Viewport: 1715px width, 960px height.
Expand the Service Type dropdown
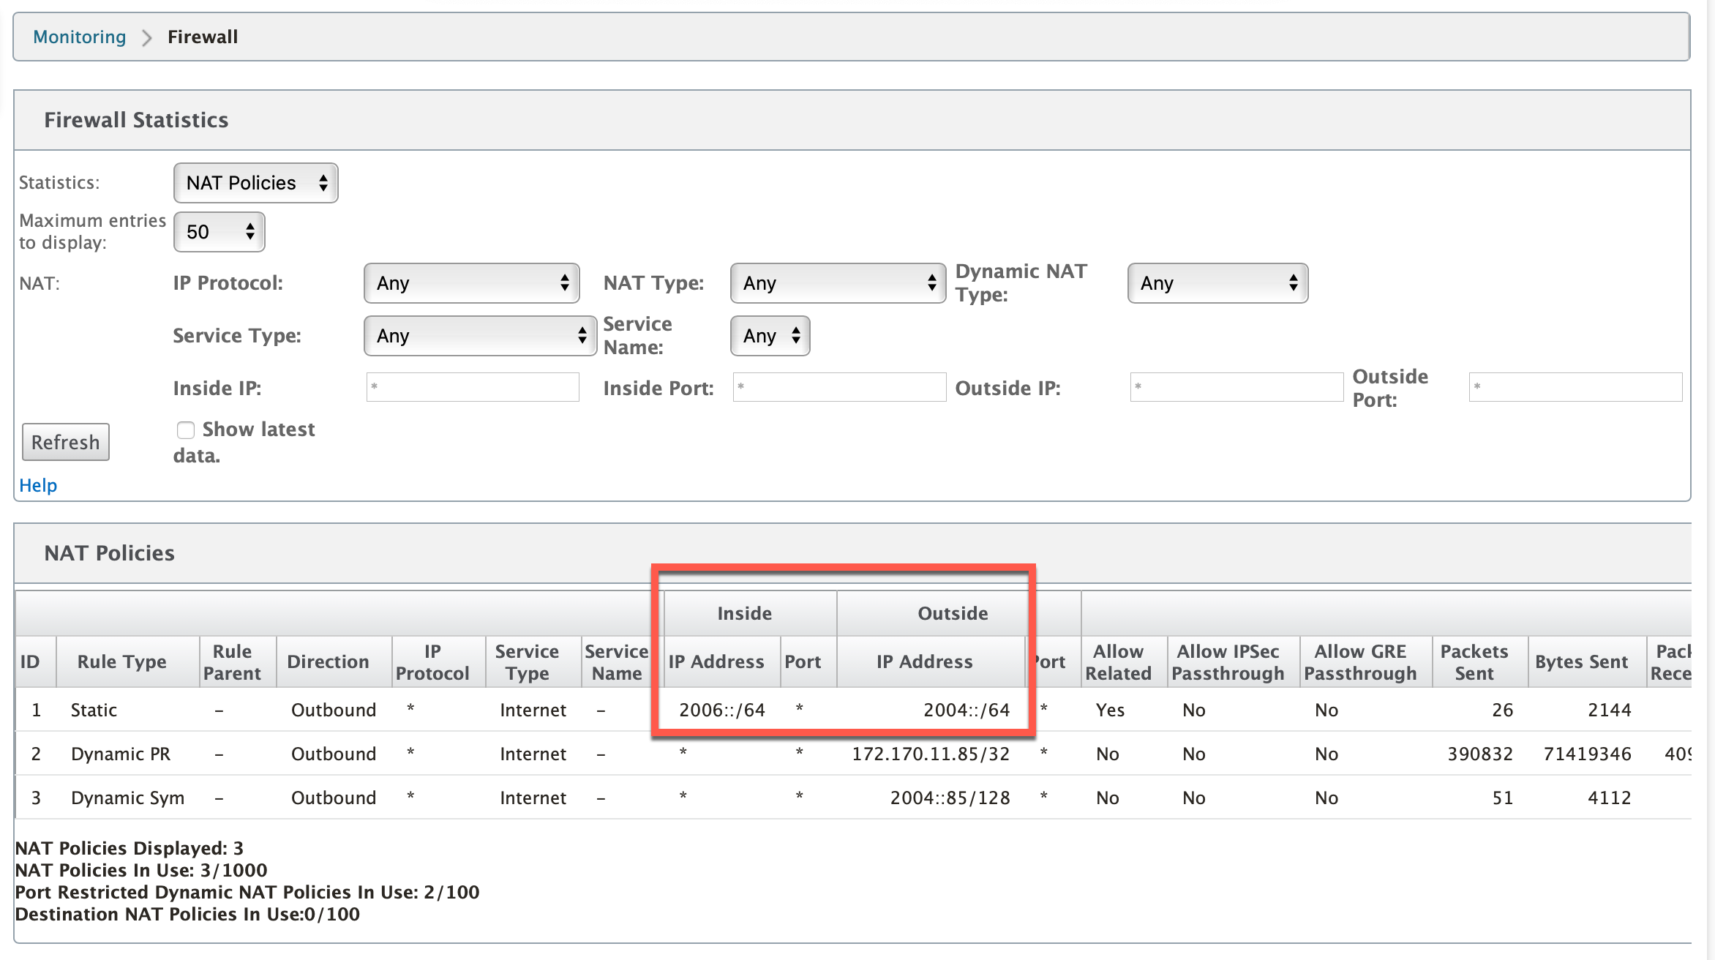click(x=480, y=336)
